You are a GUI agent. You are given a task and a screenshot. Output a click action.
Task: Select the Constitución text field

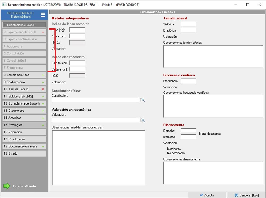[x=95, y=100]
